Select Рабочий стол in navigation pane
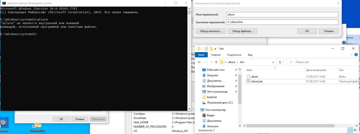The image size is (360, 134). pos(215,70)
